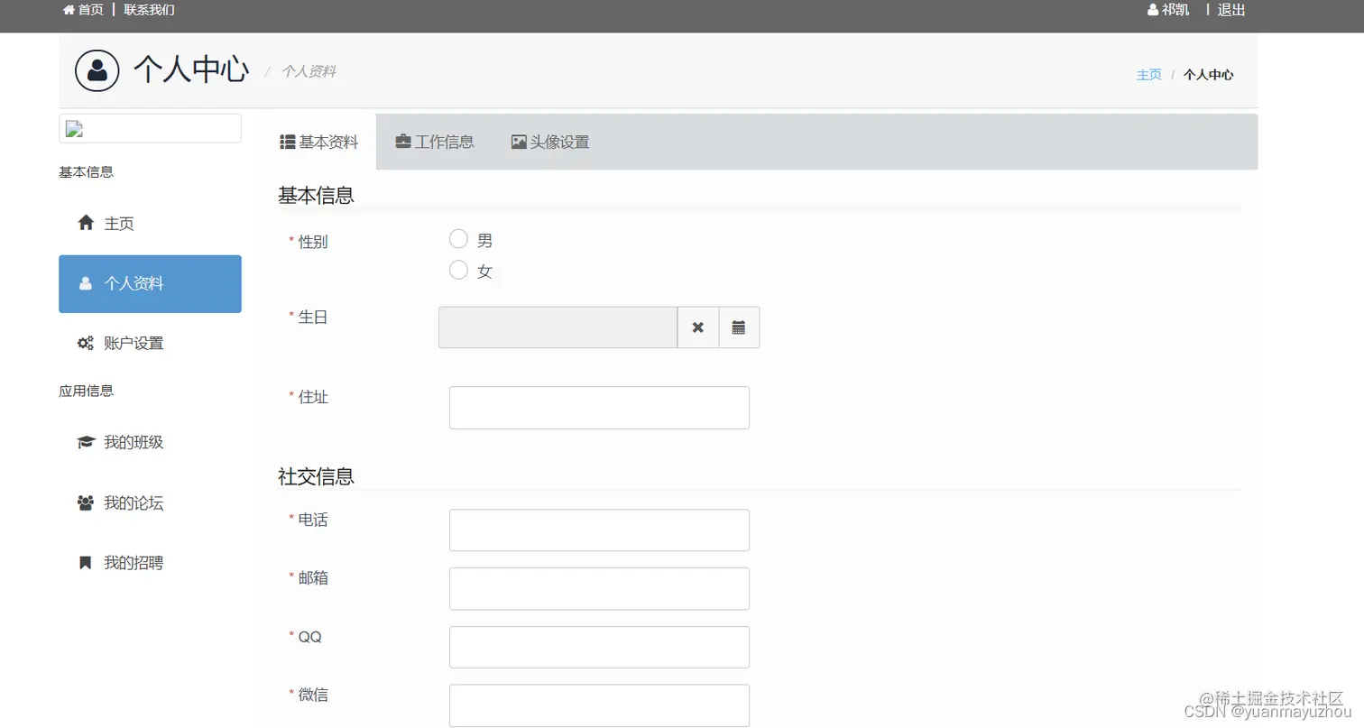The image size is (1364, 728).
Task: Log out using the 退出 link
Action: (x=1231, y=10)
